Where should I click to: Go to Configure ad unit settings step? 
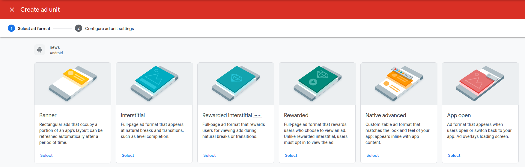pyautogui.click(x=109, y=28)
